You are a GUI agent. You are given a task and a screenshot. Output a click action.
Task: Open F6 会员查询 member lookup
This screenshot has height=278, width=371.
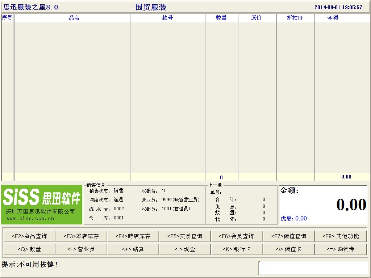coord(237,236)
